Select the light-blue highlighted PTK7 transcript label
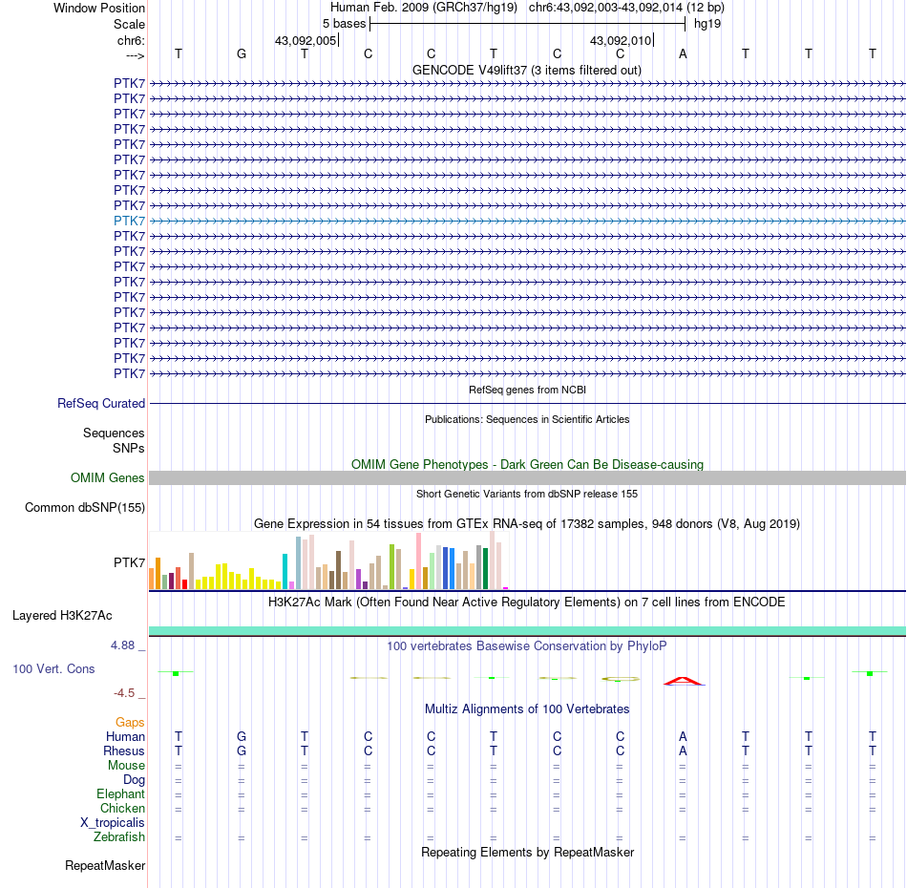Viewport: 907px width, 888px height. [x=129, y=221]
